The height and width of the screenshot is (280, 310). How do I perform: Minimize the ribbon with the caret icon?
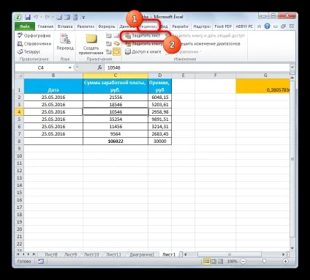(260, 26)
